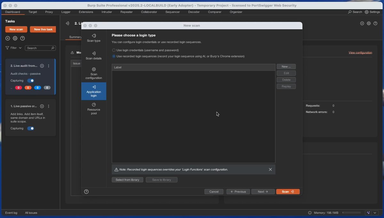Click the back arrow icon beside task title

[68, 23]
